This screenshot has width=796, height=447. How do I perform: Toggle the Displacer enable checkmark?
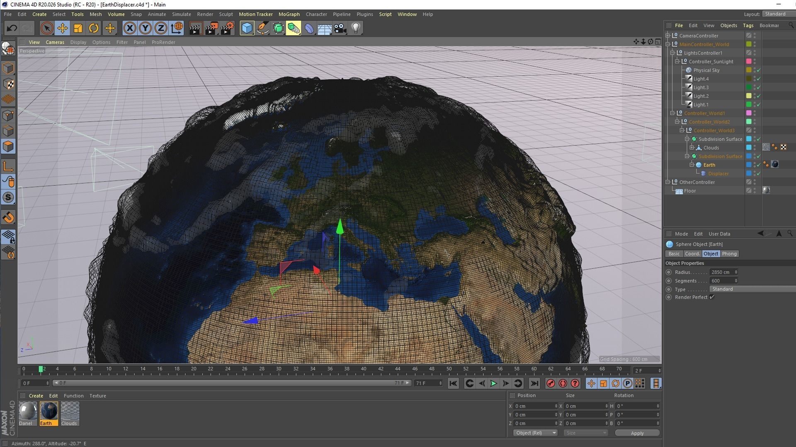coord(759,173)
